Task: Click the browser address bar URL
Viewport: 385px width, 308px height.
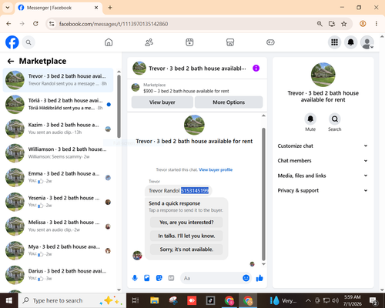Action: (x=113, y=24)
